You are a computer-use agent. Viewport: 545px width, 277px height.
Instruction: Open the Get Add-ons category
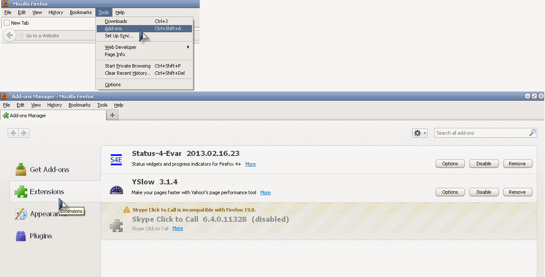pos(55,170)
